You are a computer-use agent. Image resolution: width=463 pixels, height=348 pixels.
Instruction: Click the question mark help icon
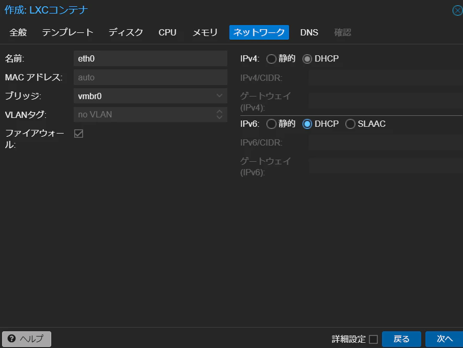click(x=11, y=338)
